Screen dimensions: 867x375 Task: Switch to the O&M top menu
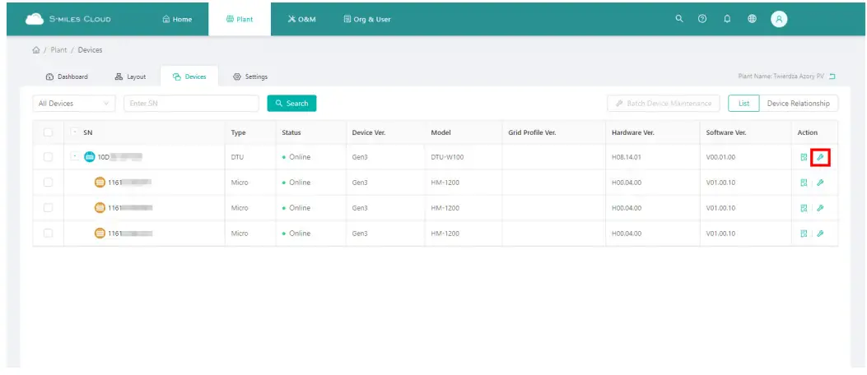point(302,20)
